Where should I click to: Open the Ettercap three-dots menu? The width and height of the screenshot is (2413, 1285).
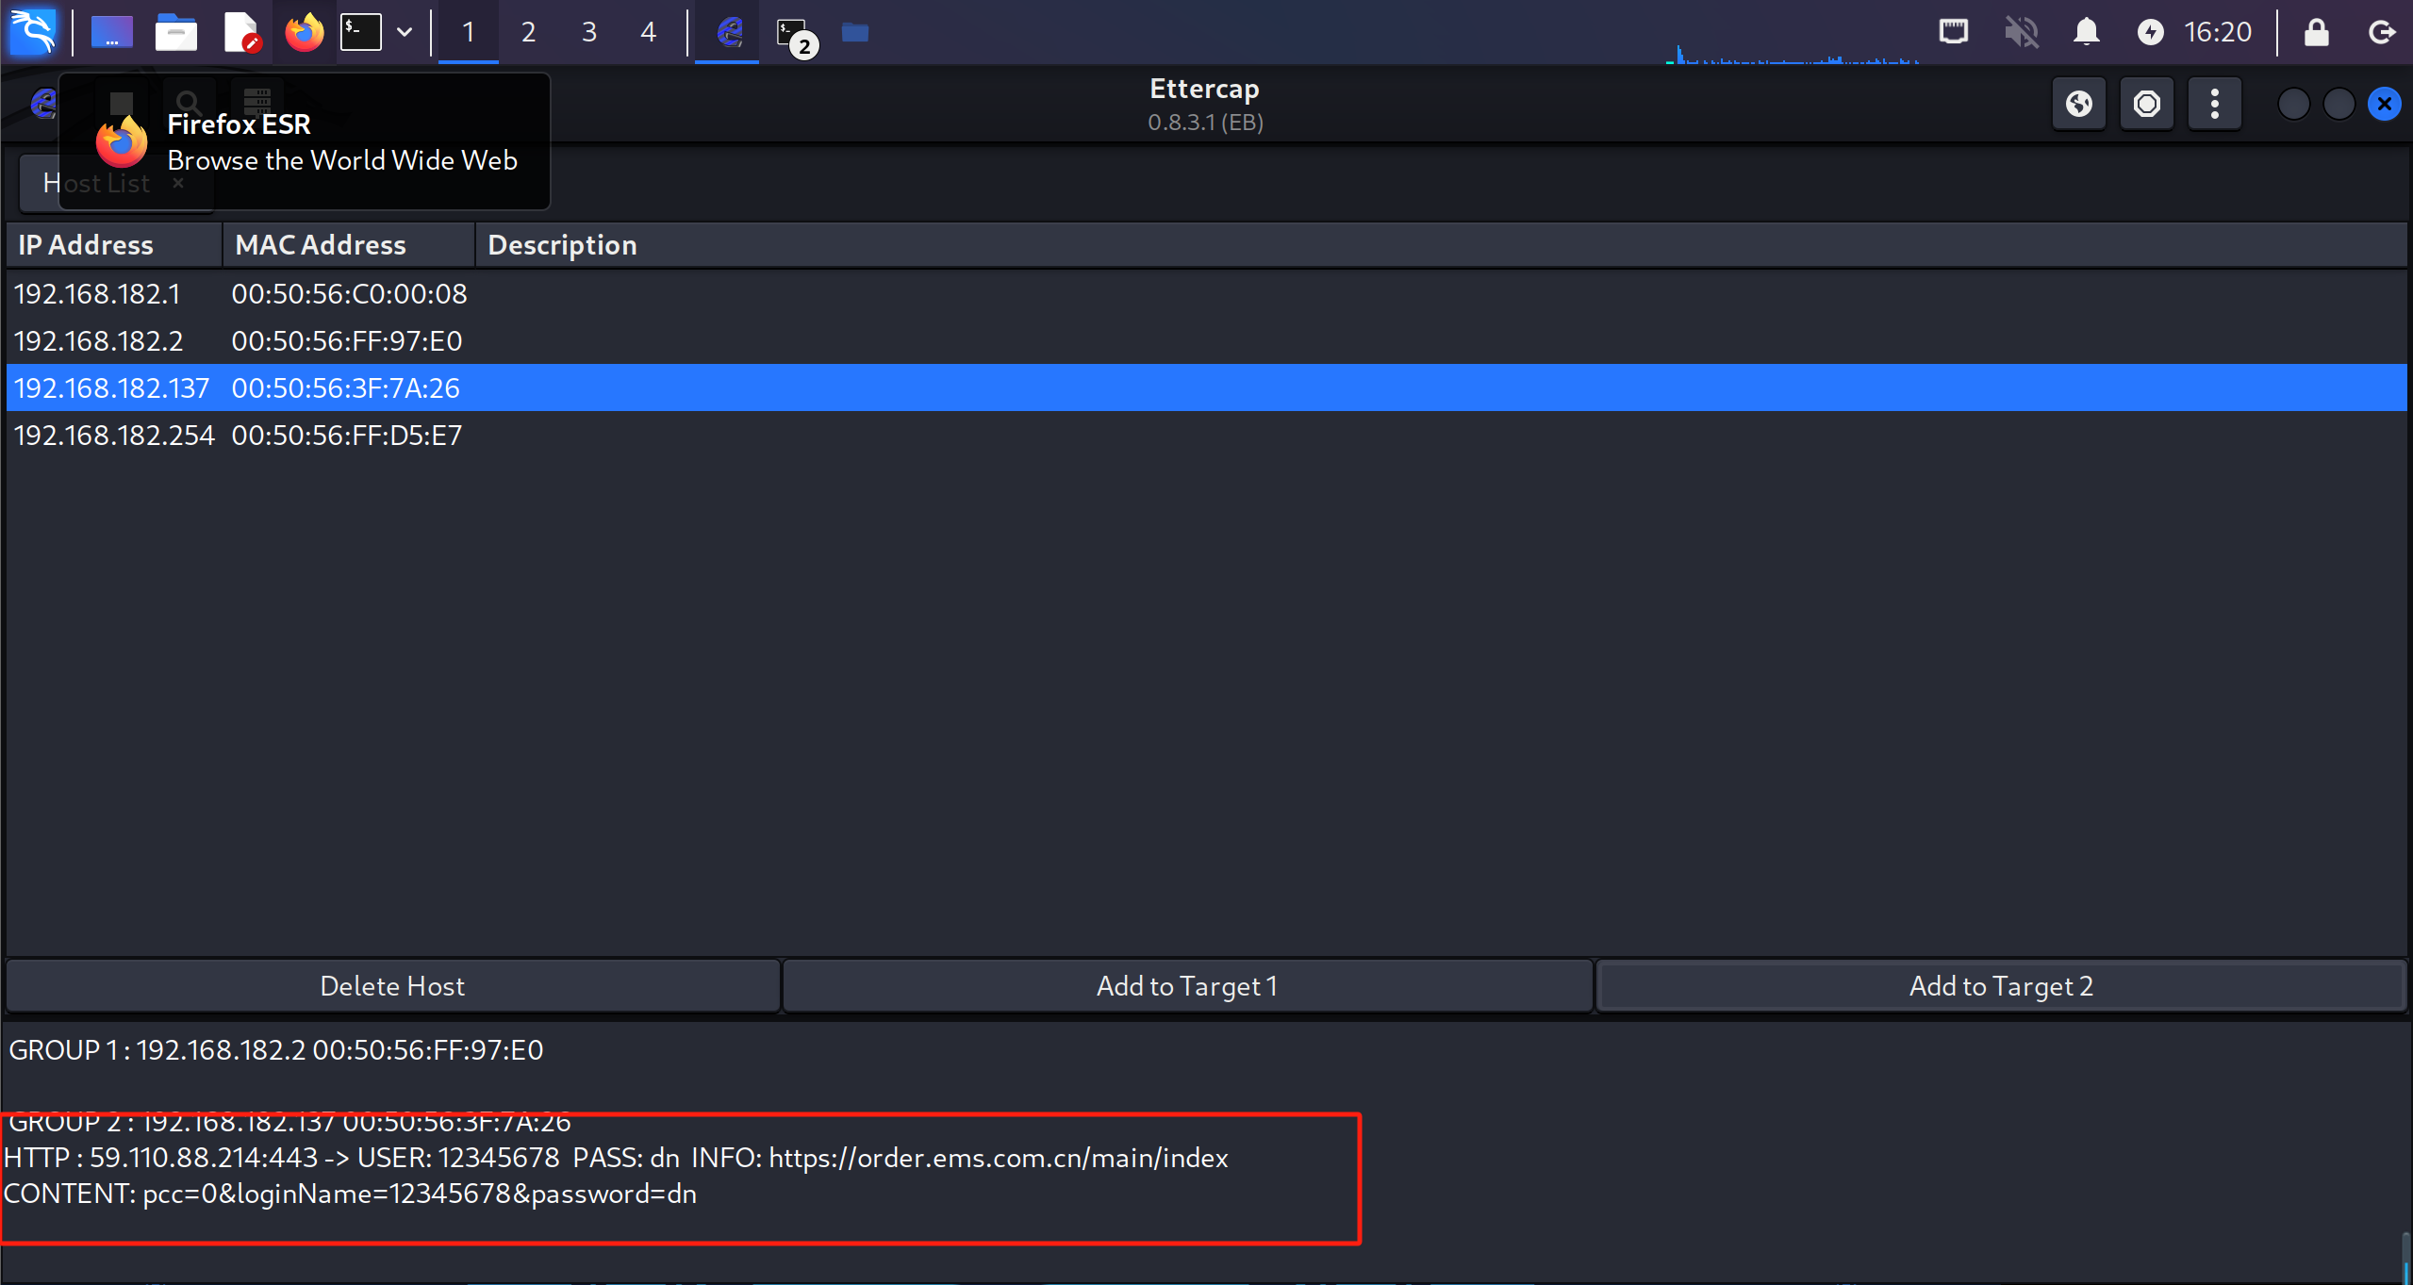(x=2214, y=104)
